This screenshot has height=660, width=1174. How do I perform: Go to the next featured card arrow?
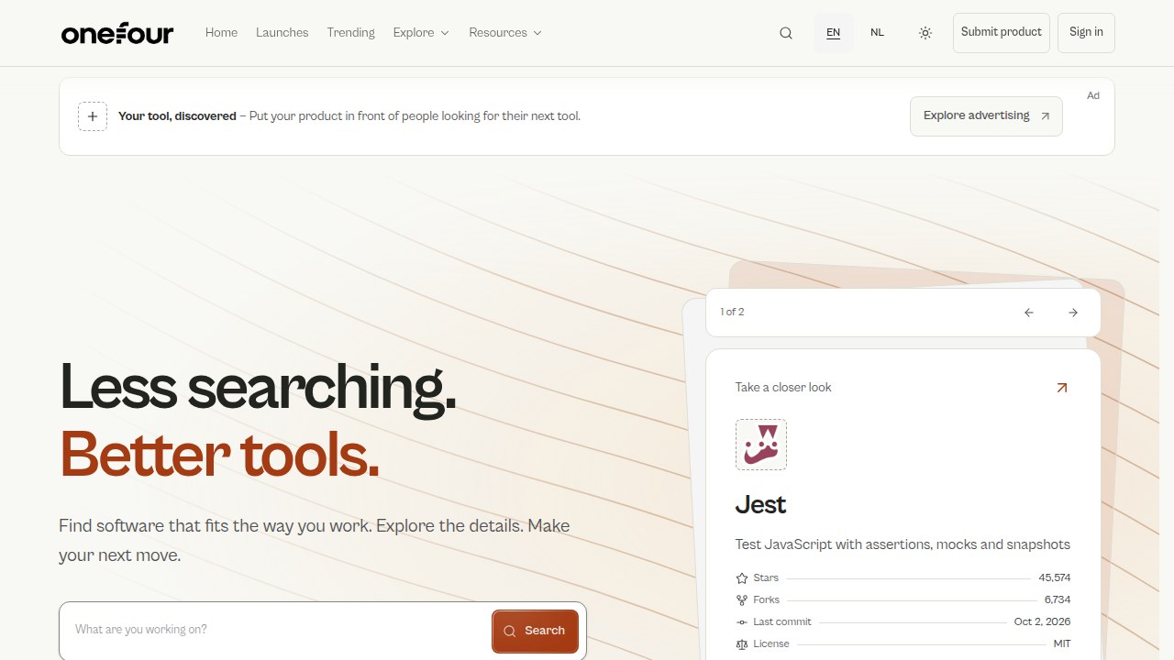pyautogui.click(x=1073, y=313)
